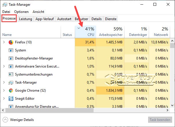Image resolution: width=175 pixels, height=127 pixels.
Task: Click the horizontal scrollbar right arrow
Action: tap(167, 110)
